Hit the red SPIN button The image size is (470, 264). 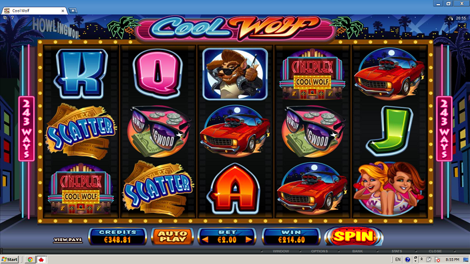coord(354,236)
